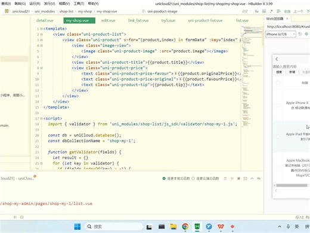Open Windows Start menu

pyautogui.click(x=77, y=226)
